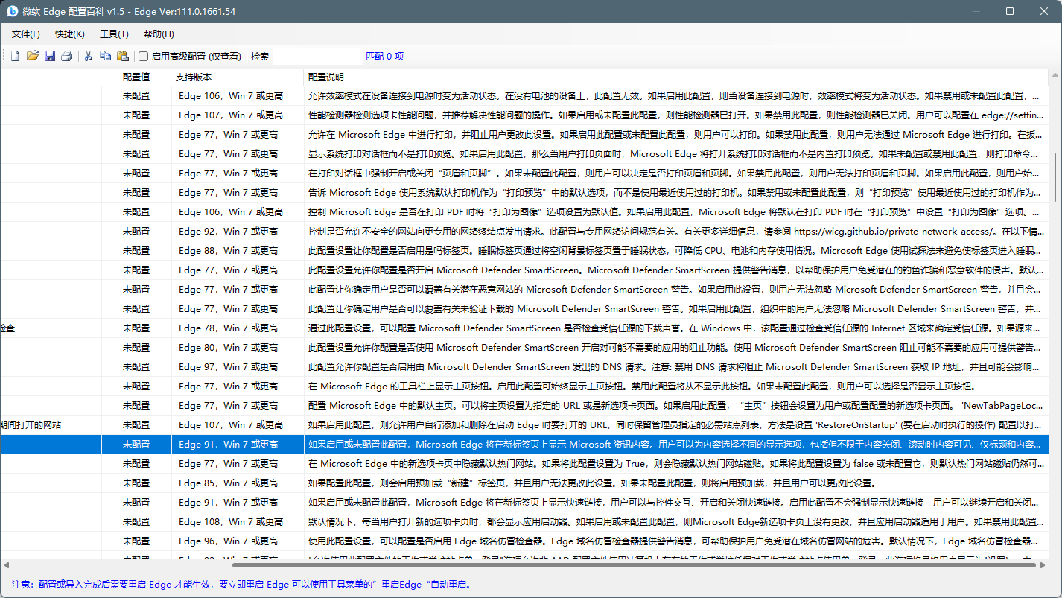Screen dimensions: 1062x598
Task: Select the Edge 97, Win 7 或更高 cell
Action: [238, 366]
